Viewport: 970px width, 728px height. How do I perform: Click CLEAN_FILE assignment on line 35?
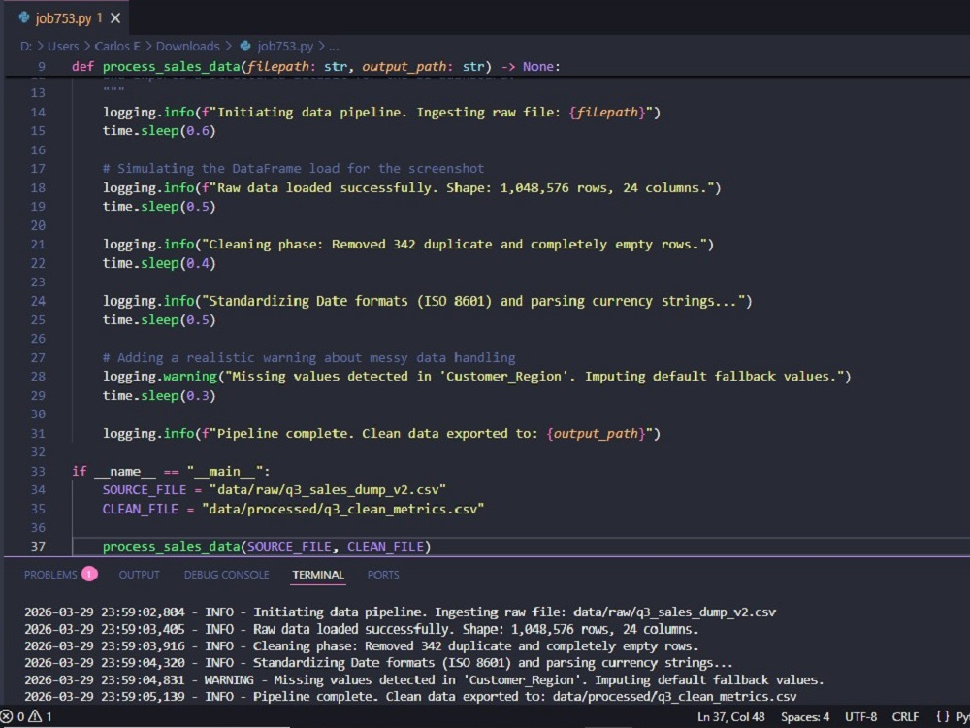(293, 509)
